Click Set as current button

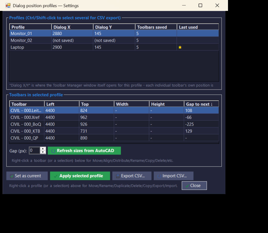(27, 176)
